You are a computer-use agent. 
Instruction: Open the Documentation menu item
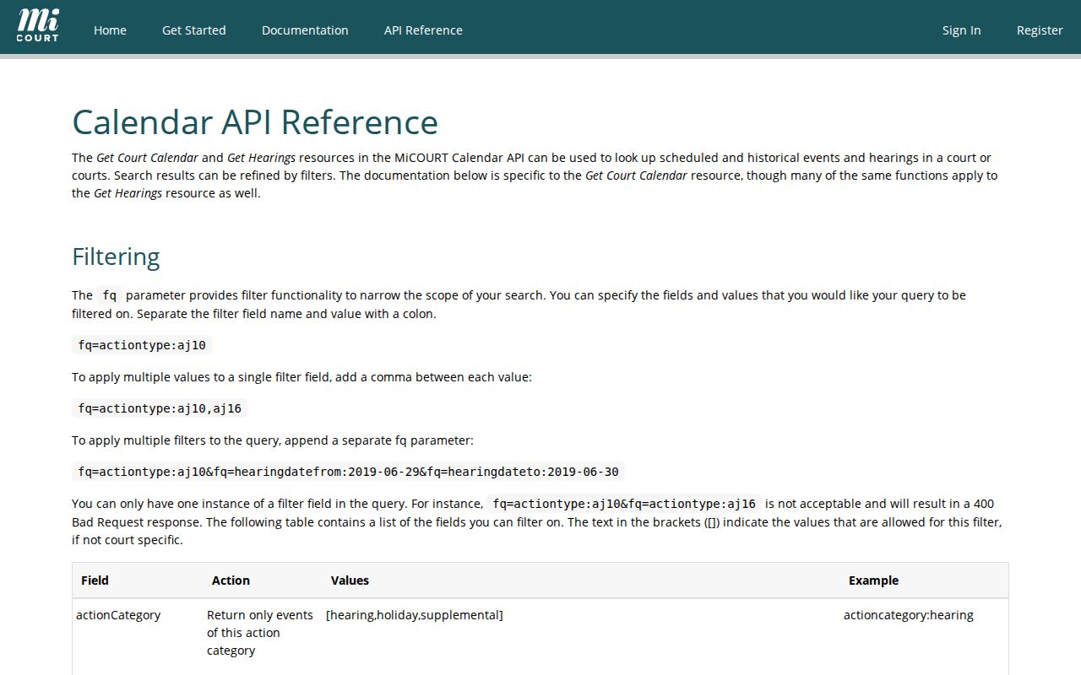(x=305, y=30)
